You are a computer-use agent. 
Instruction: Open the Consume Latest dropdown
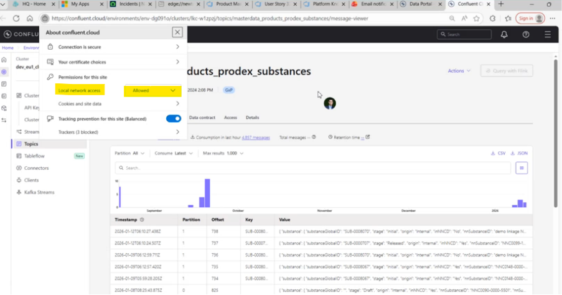(174, 153)
